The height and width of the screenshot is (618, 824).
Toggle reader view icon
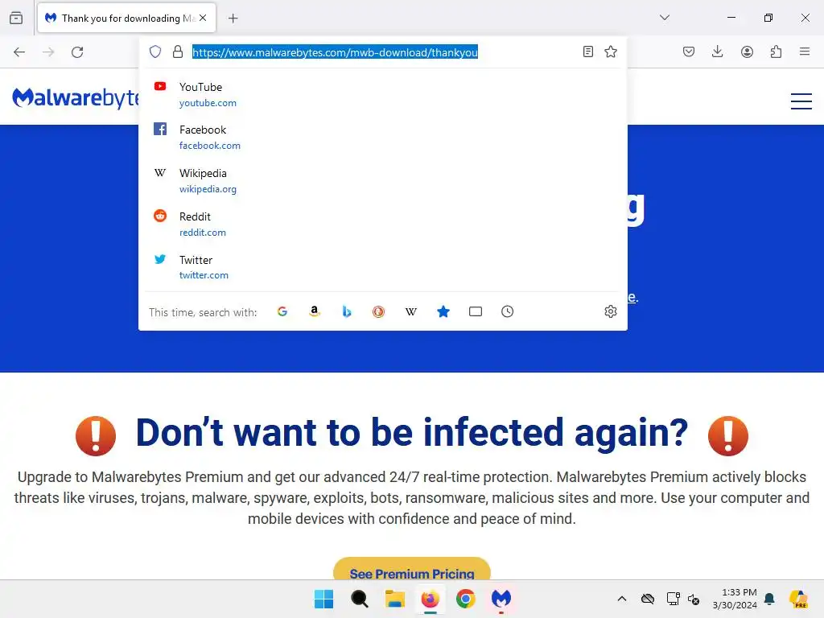coord(588,51)
